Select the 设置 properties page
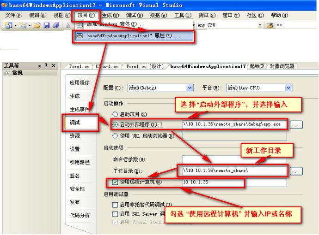 click(75, 149)
